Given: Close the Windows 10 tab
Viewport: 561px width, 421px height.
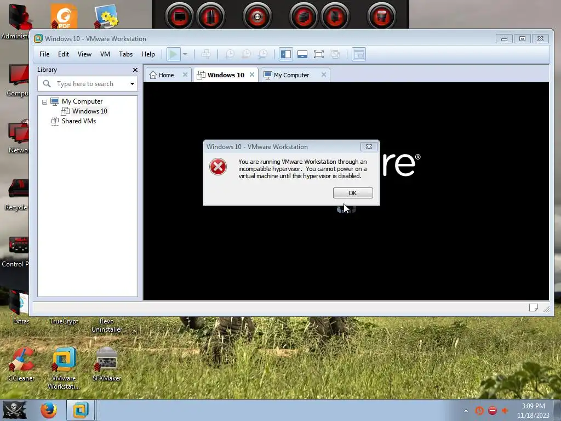Looking at the screenshot, I should coord(252,75).
